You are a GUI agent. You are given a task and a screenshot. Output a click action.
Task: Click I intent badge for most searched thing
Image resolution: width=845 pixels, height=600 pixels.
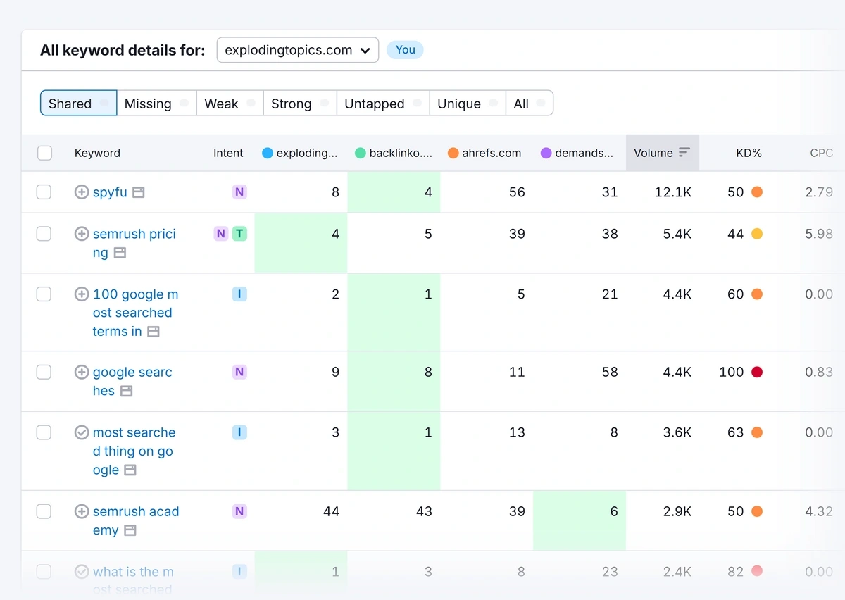[x=239, y=432]
